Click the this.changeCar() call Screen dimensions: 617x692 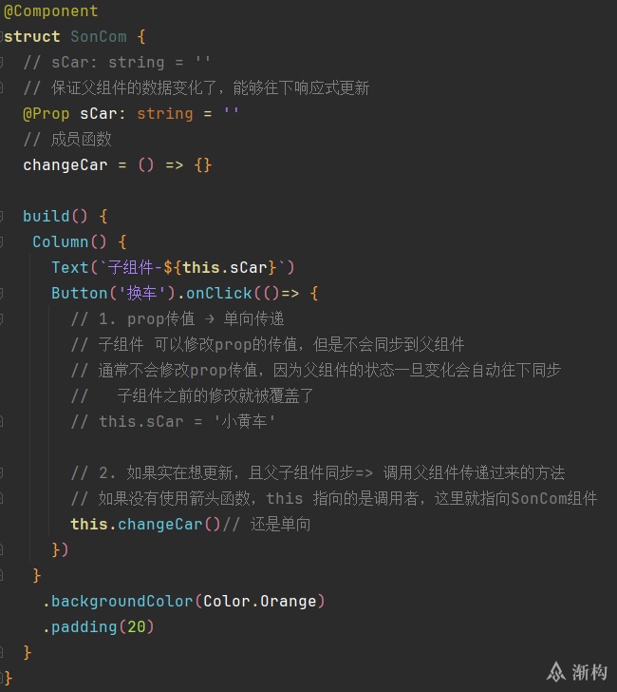145,525
